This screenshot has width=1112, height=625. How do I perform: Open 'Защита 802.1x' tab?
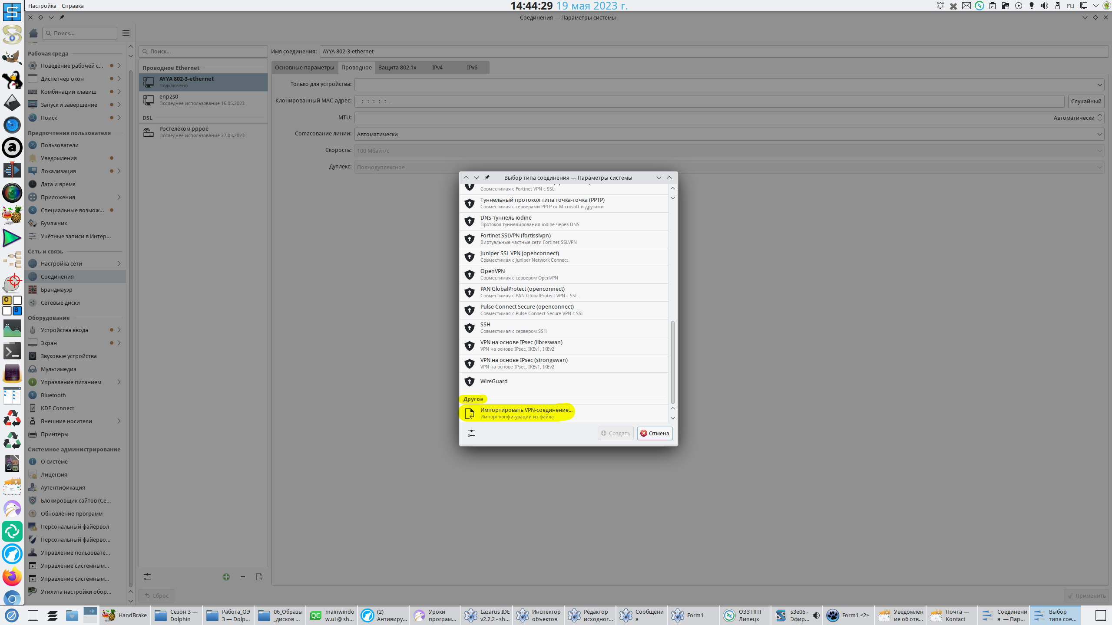point(397,67)
